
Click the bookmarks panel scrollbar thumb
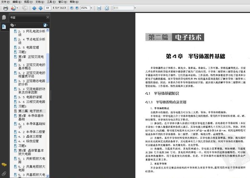(x=47, y=68)
